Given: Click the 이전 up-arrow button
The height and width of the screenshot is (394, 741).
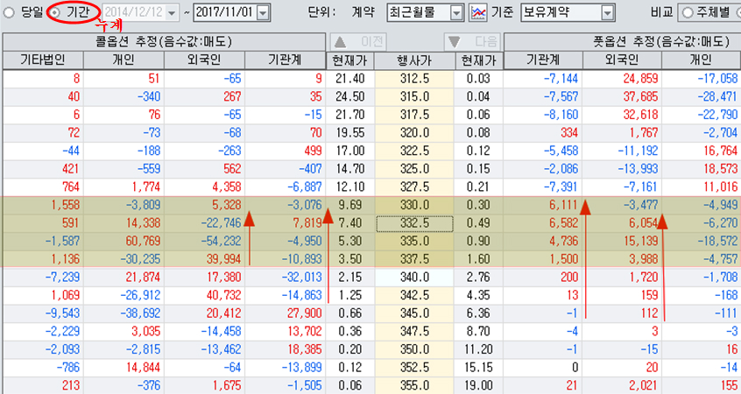Looking at the screenshot, I should point(359,41).
